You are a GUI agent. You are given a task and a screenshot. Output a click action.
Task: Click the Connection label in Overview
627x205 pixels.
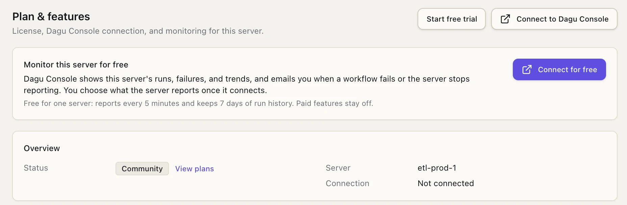[347, 183]
